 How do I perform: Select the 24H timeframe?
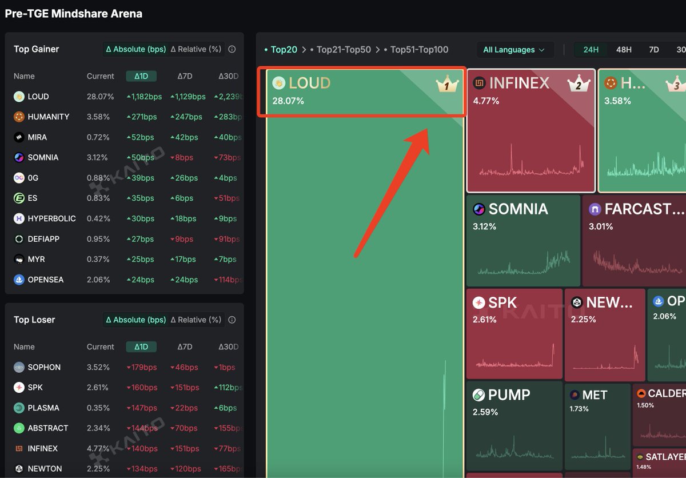point(591,50)
